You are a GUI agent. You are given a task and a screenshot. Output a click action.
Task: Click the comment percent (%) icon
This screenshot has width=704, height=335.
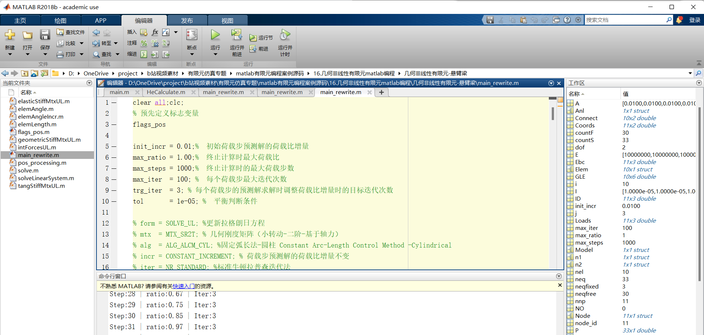point(144,43)
